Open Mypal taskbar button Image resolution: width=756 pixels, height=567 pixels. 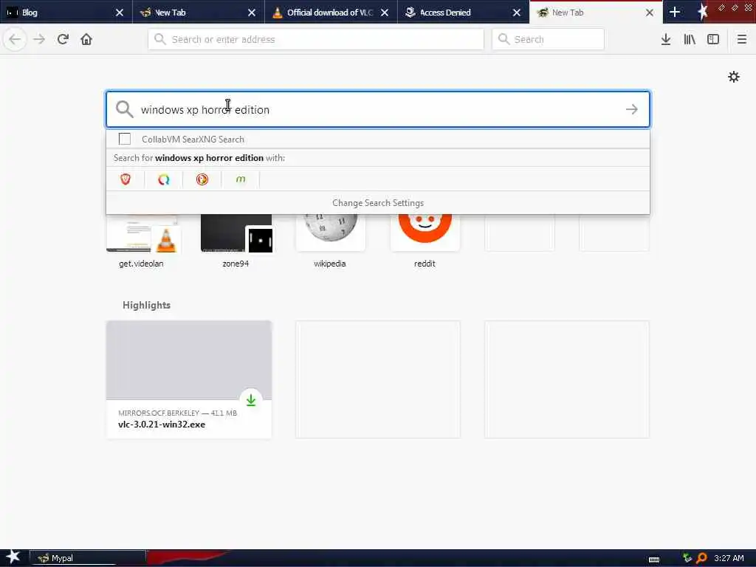pyautogui.click(x=88, y=558)
